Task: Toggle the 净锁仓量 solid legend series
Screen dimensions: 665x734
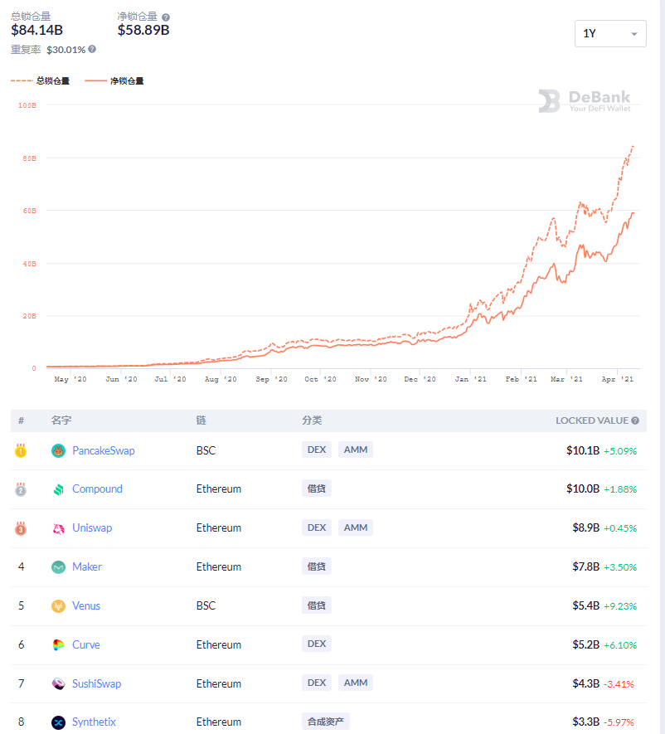Action: point(114,81)
